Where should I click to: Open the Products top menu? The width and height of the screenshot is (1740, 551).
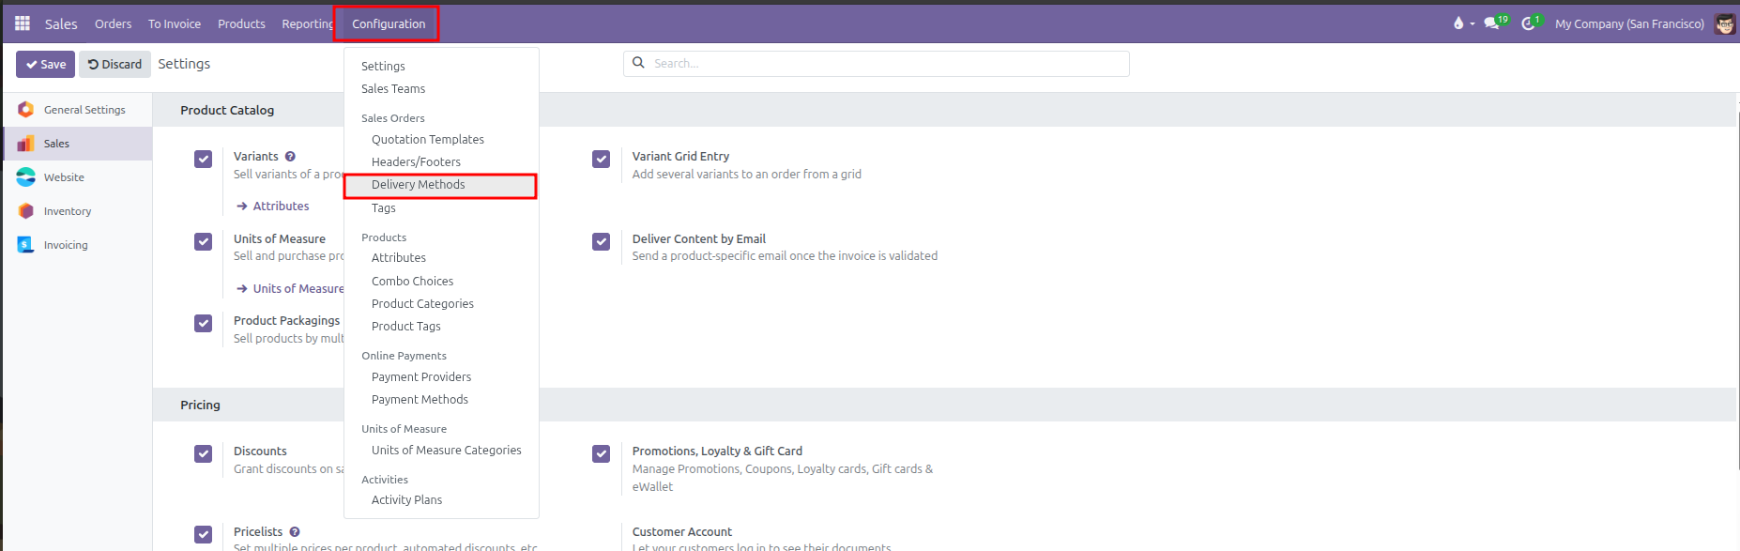[x=241, y=23]
